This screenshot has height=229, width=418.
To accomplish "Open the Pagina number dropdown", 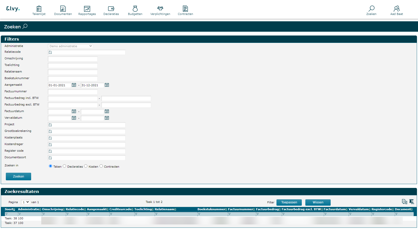I will click(26, 202).
